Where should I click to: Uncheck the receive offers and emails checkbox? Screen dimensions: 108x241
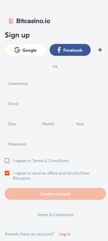tap(7, 173)
